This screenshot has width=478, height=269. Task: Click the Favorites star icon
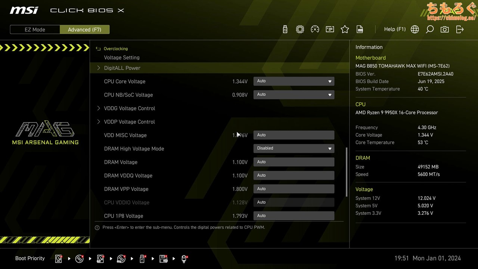click(x=345, y=30)
